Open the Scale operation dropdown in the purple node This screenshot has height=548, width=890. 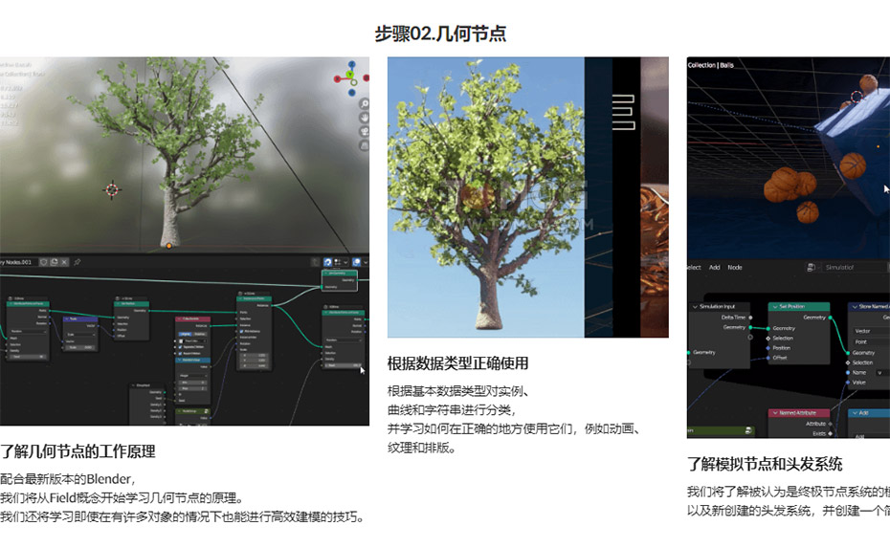click(80, 335)
